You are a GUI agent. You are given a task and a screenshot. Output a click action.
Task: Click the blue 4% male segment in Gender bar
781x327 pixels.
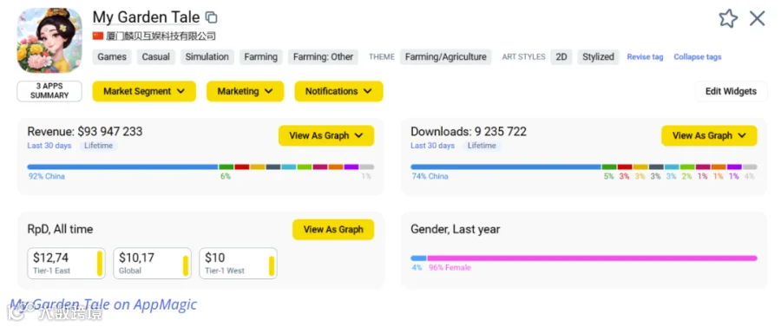418,258
